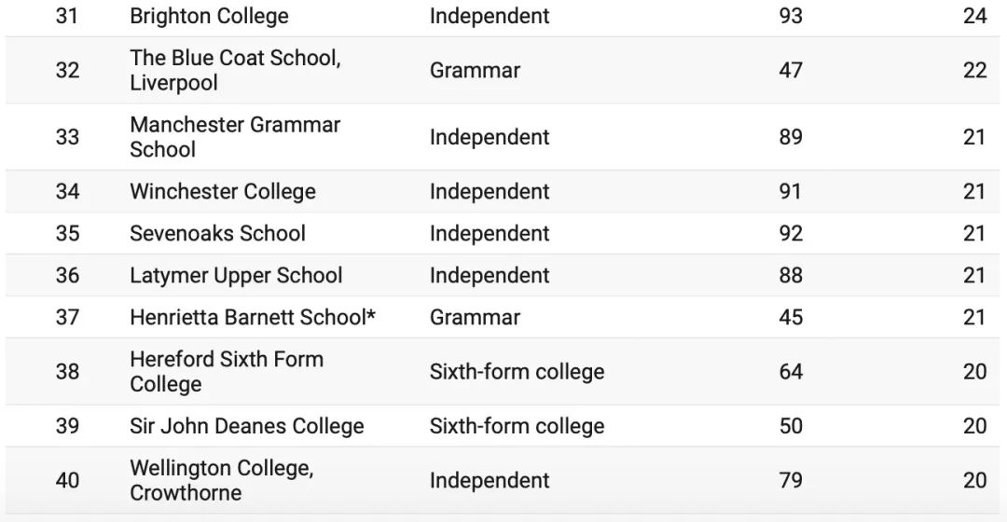This screenshot has height=522, width=1007.
Task: Click Sir John Deanes College name
Action: tap(246, 426)
